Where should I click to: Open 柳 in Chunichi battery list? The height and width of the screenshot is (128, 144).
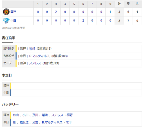click(x=15, y=122)
